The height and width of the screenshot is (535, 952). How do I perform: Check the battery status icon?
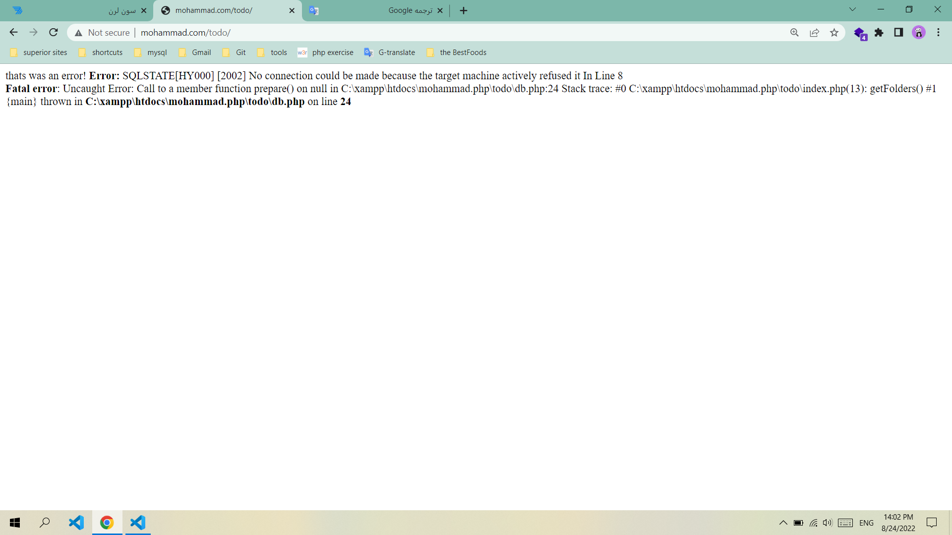coord(798,523)
